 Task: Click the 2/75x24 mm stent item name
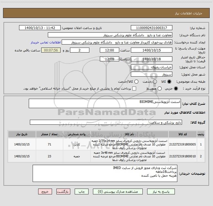(x=129, y=144)
